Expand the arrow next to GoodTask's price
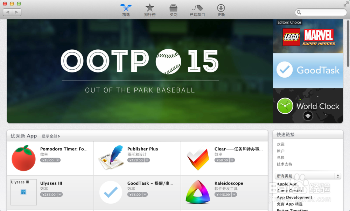 tap(145, 195)
